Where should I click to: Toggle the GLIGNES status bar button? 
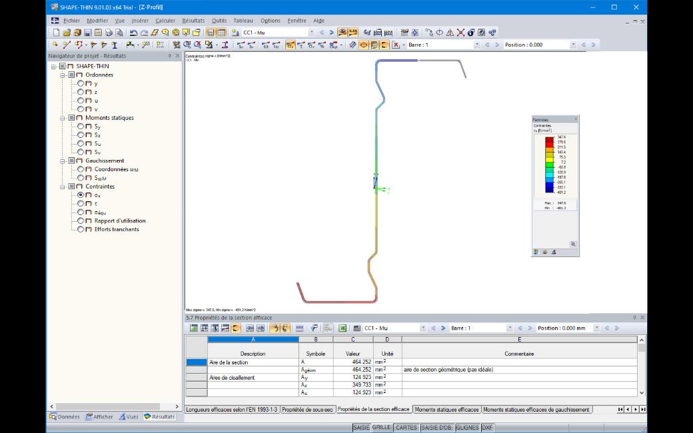pos(467,427)
